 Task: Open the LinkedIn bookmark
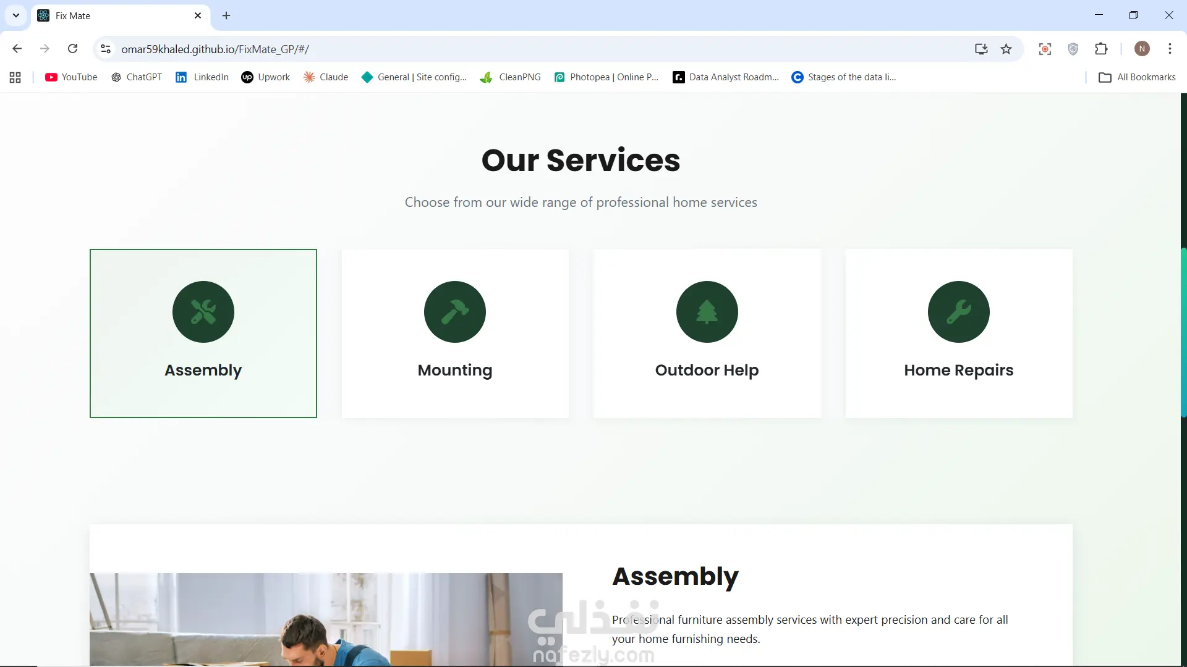202,77
